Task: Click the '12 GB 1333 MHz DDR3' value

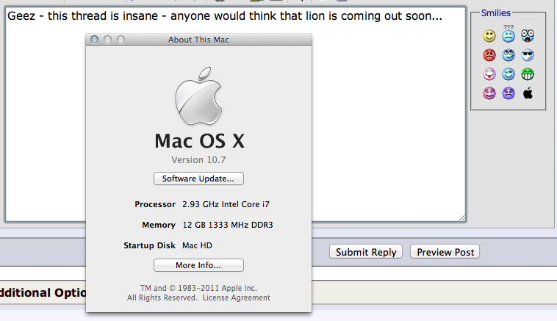Action: pos(228,225)
